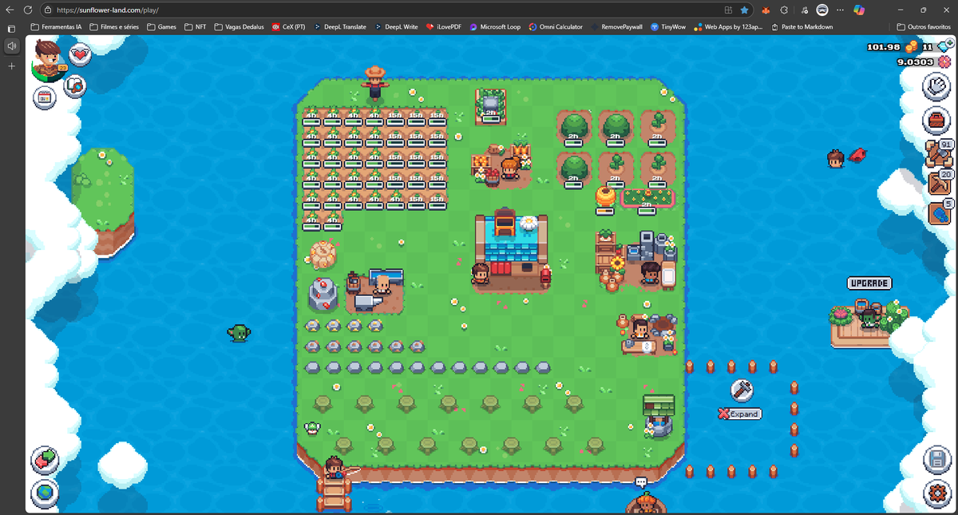Viewport: 958px width, 515px height.
Task: Select the blue item slot showing 5
Action: pos(939,213)
